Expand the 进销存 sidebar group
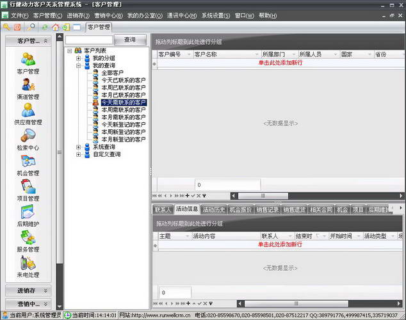406x320 pixels. (28, 291)
